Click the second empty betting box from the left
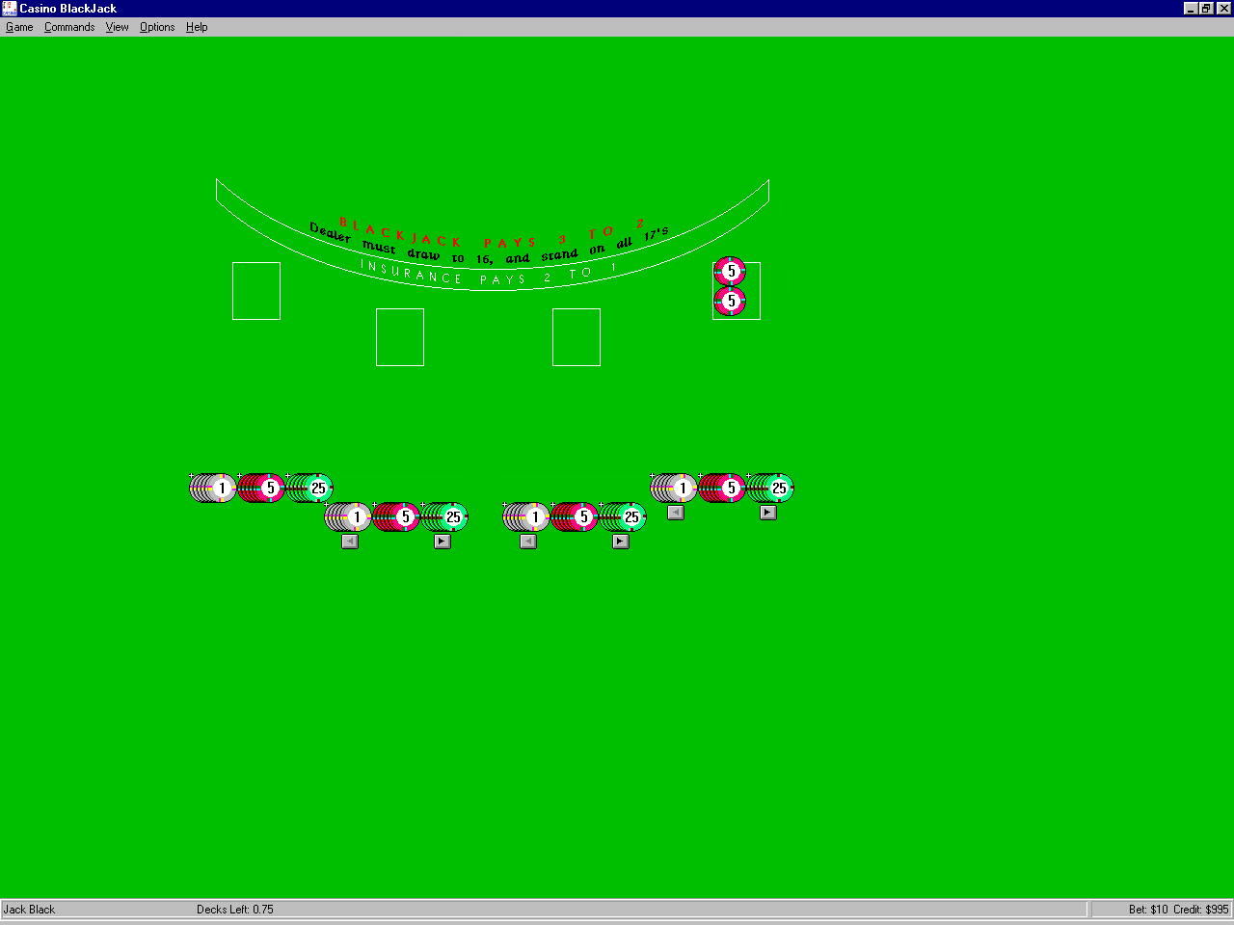Image resolution: width=1234 pixels, height=925 pixels. [400, 337]
